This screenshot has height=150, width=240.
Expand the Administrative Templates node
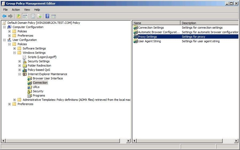14,100
